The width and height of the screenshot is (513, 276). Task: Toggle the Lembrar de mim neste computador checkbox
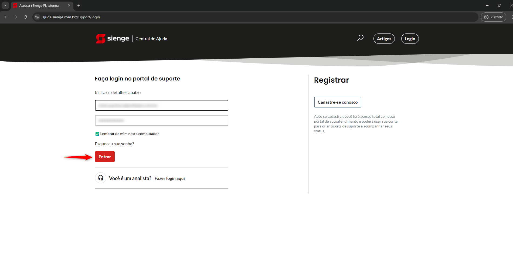tap(97, 134)
